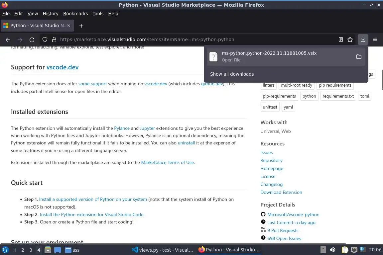Viewport: 383px width, 255px height.
Task: Click Install the Python extension for VS Code link
Action: pyautogui.click(x=92, y=214)
